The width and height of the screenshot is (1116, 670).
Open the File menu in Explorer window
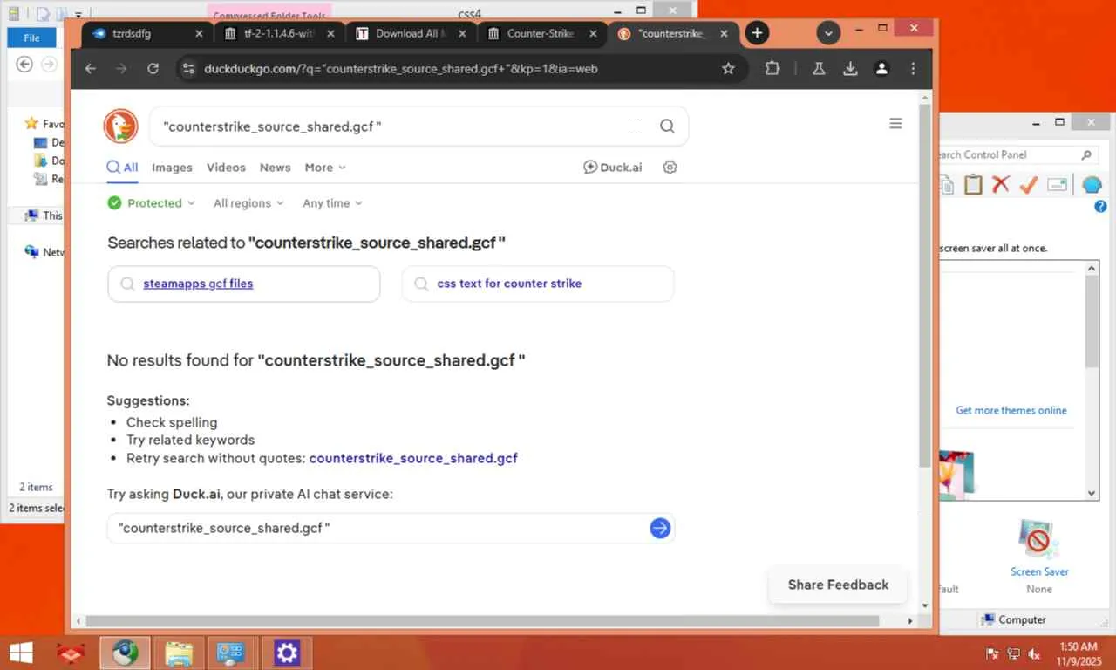tap(31, 38)
